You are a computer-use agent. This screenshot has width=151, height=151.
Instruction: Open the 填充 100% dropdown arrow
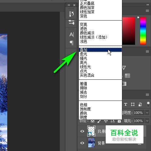(147, 121)
